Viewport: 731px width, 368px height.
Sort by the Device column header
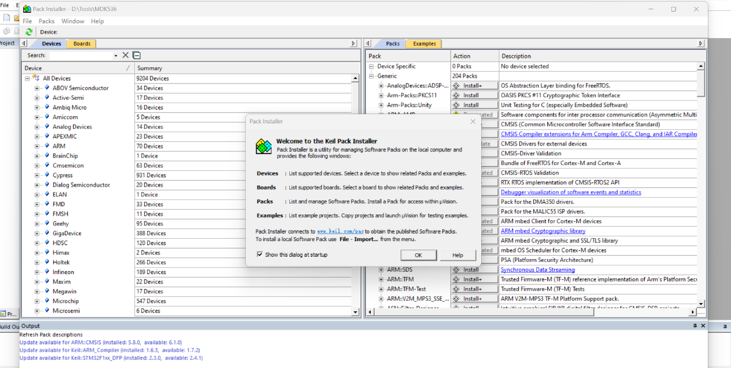tap(78, 68)
